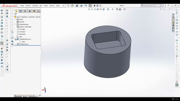
Task: Click the Help question mark icon
Action: click(x=168, y=6)
